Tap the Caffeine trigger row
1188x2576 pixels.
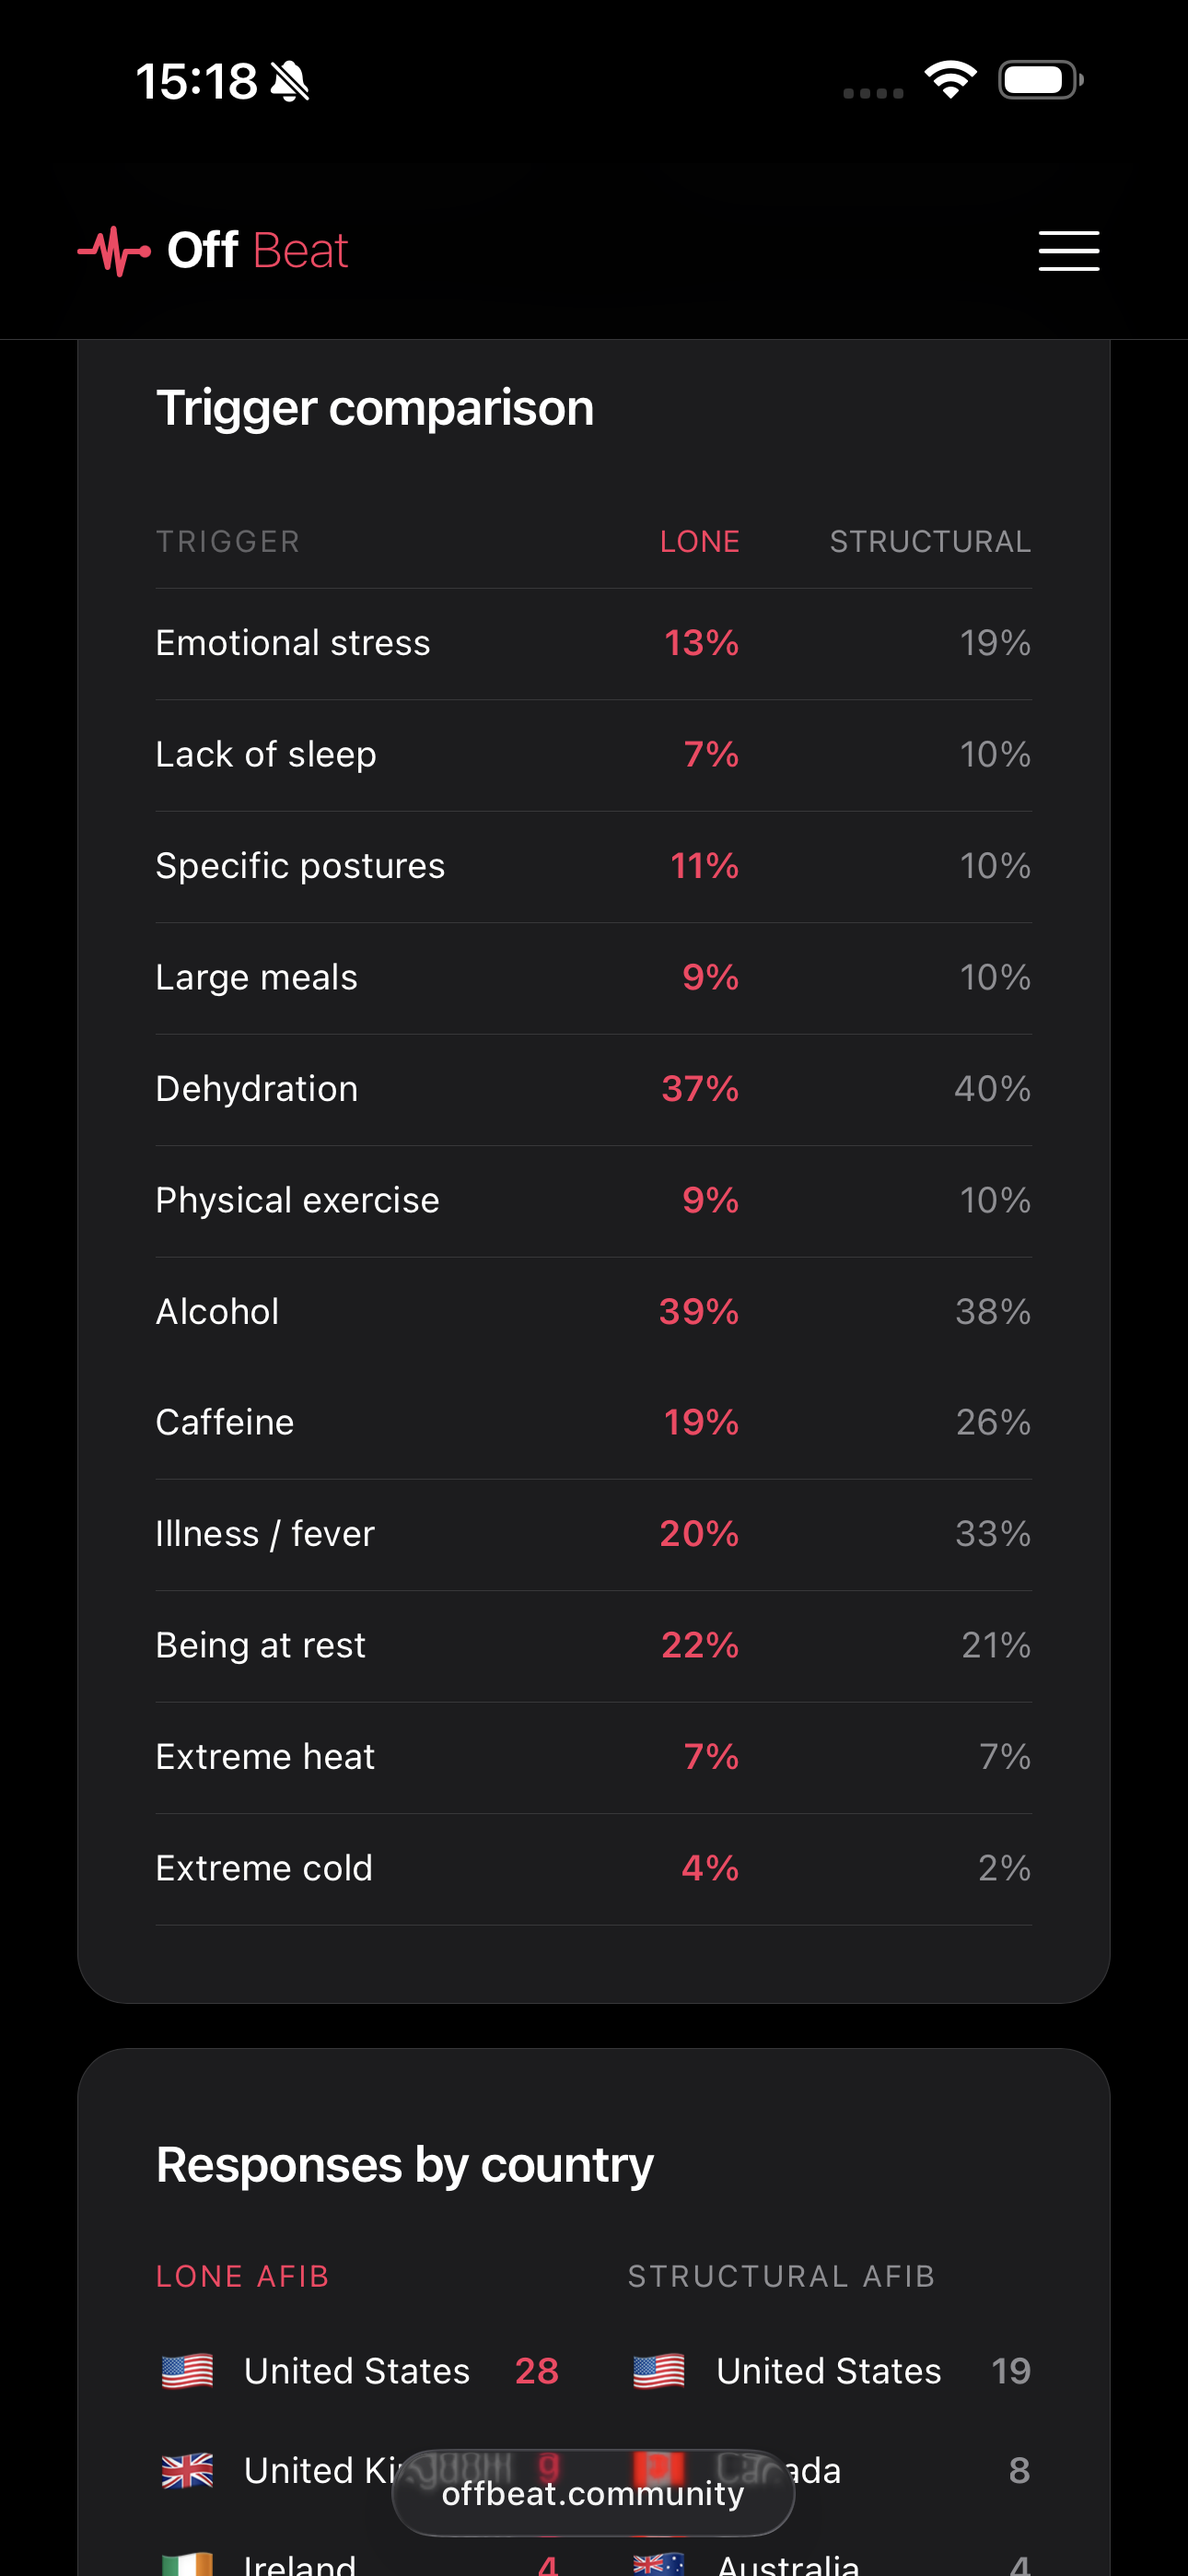[594, 1422]
